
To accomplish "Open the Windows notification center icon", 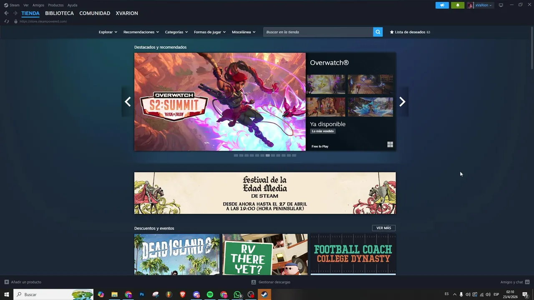I will point(525,295).
